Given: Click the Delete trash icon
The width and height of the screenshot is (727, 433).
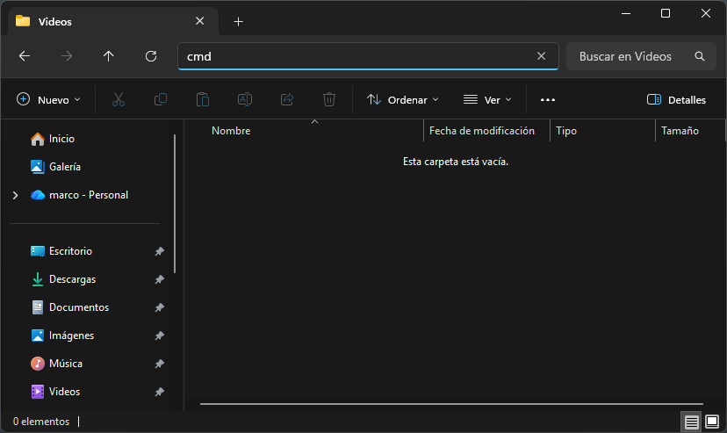Looking at the screenshot, I should click(x=329, y=99).
